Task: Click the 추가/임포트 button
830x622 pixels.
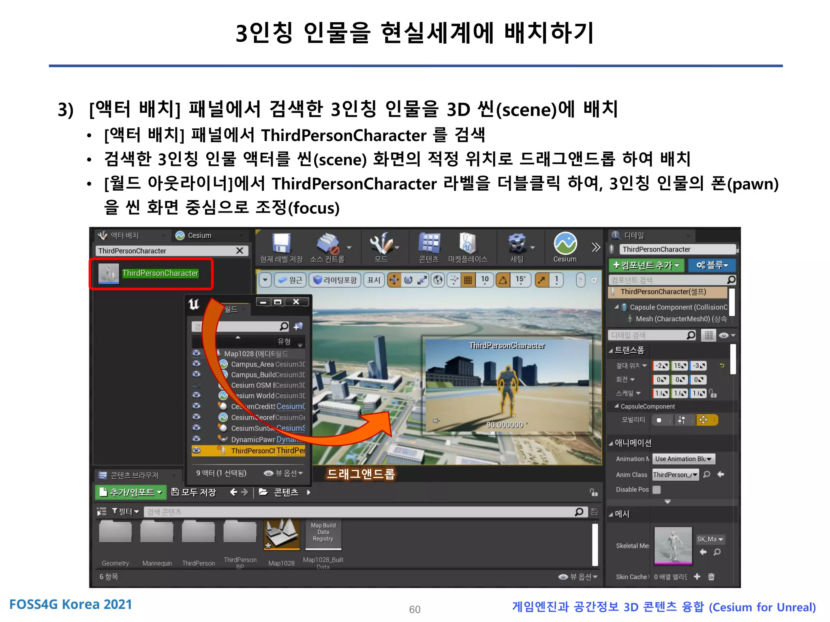Action: [130, 492]
